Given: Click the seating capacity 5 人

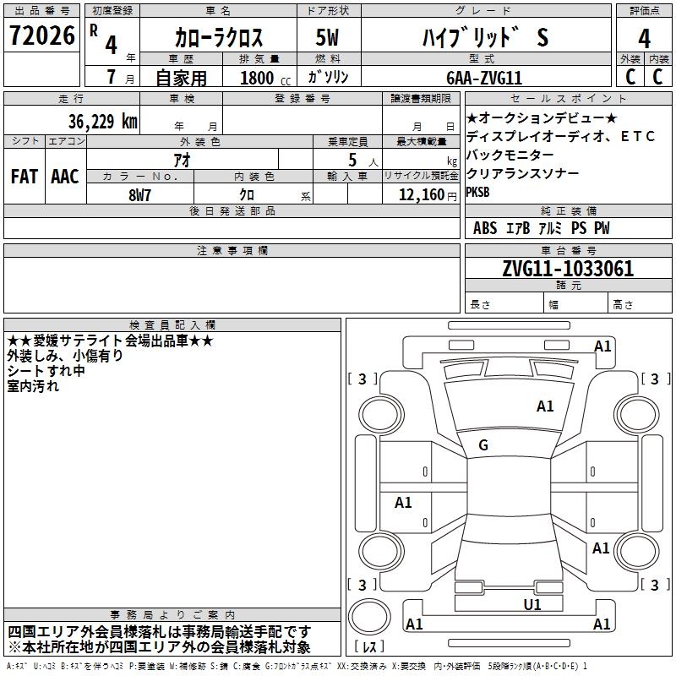Looking at the screenshot, I should tap(363, 161).
